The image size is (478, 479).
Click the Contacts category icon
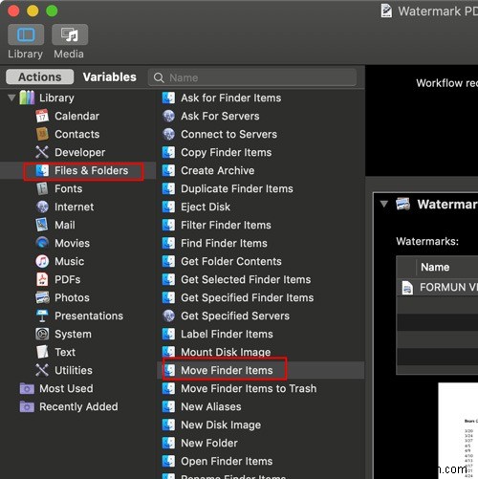click(42, 134)
